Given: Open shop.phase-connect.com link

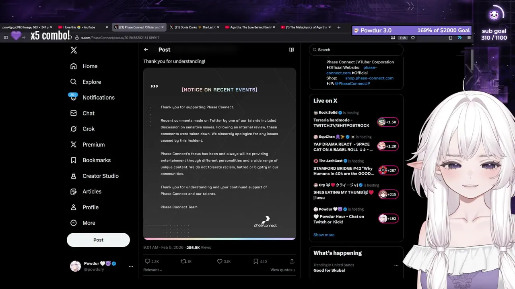Looking at the screenshot, I should click(369, 78).
